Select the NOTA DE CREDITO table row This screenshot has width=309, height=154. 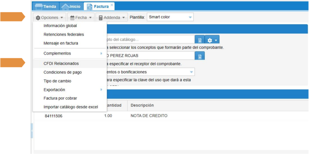click(149, 116)
